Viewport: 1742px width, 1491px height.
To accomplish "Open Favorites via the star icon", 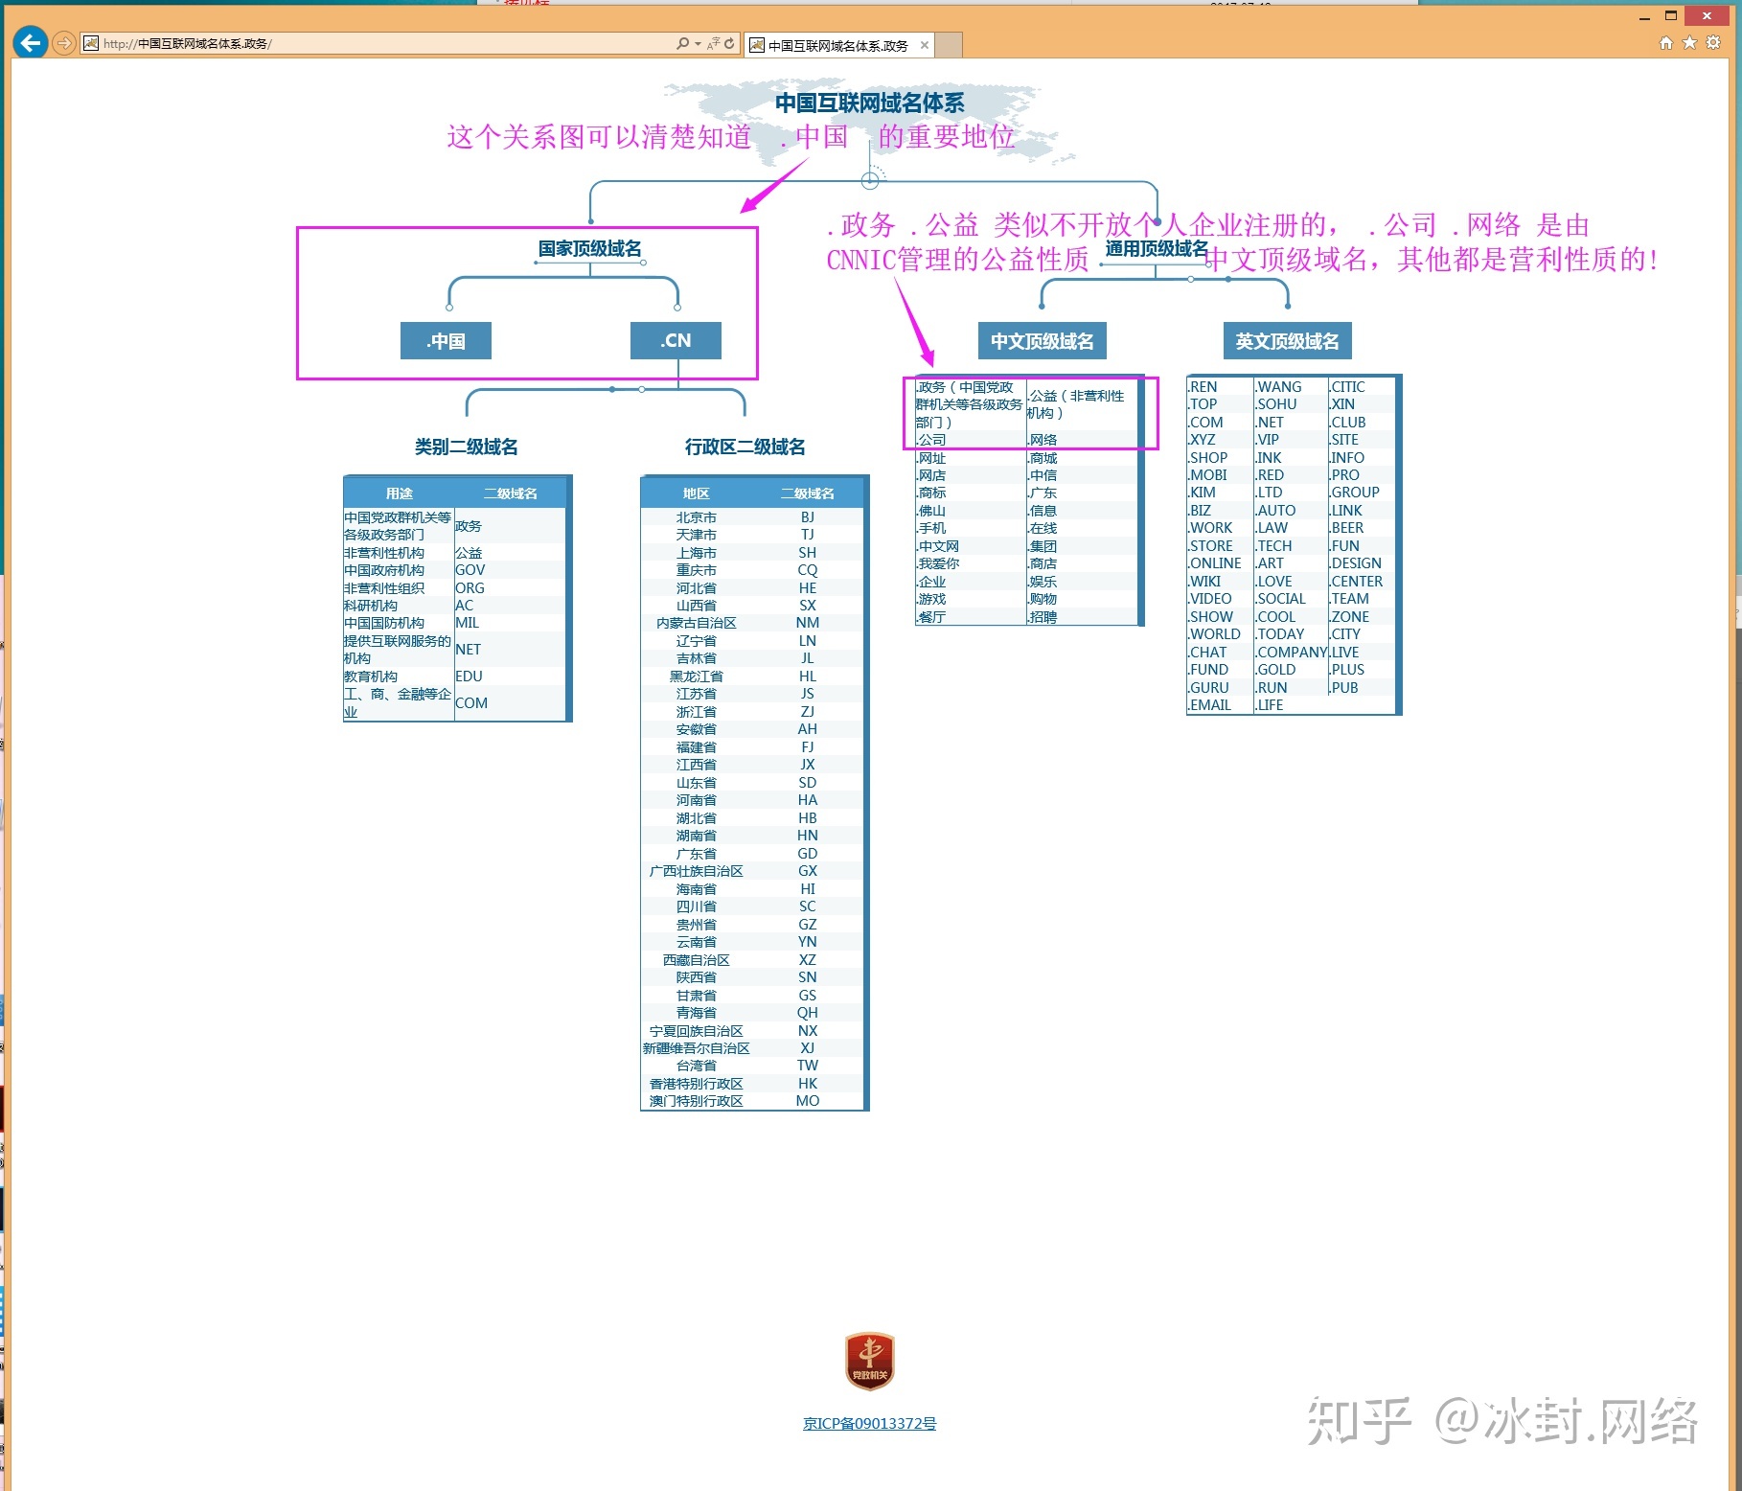I will [x=1688, y=43].
